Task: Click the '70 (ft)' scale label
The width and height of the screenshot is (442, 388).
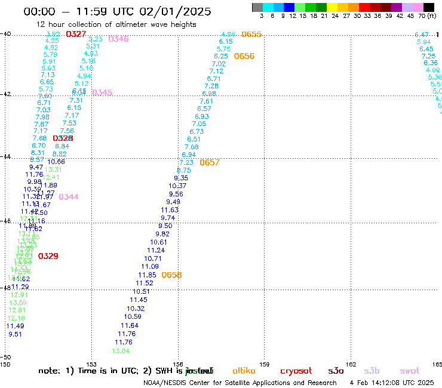Action: pyautogui.click(x=427, y=16)
